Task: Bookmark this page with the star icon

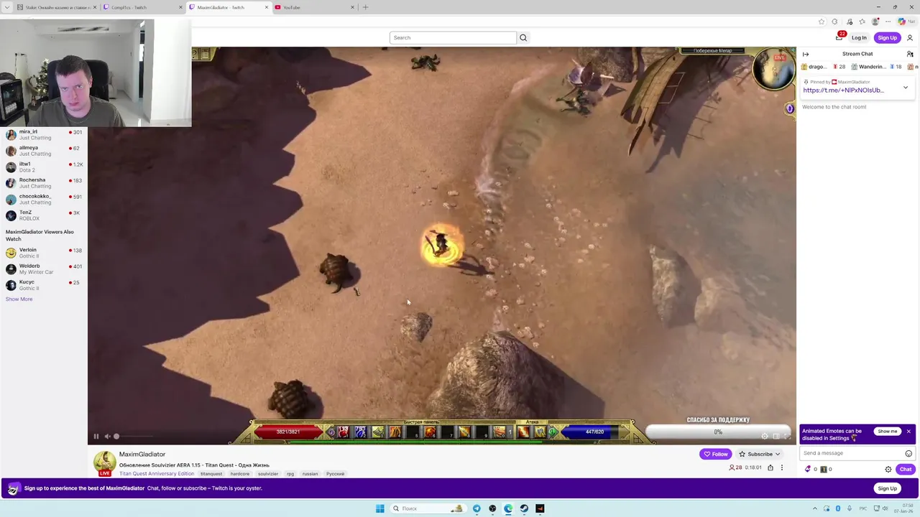Action: [x=822, y=22]
